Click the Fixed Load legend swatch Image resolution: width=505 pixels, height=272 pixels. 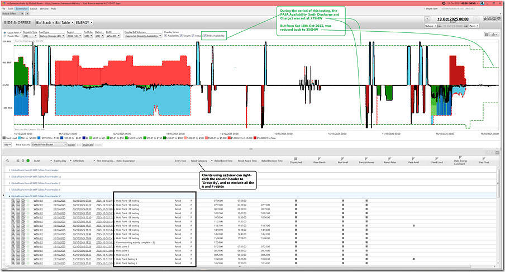click(x=4, y=138)
